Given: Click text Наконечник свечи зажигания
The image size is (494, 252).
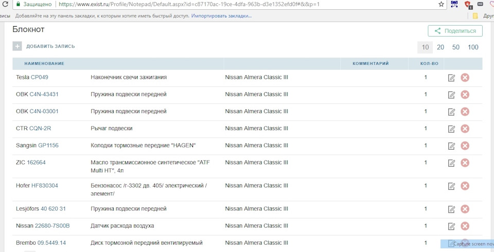Looking at the screenshot, I should coord(129,77).
